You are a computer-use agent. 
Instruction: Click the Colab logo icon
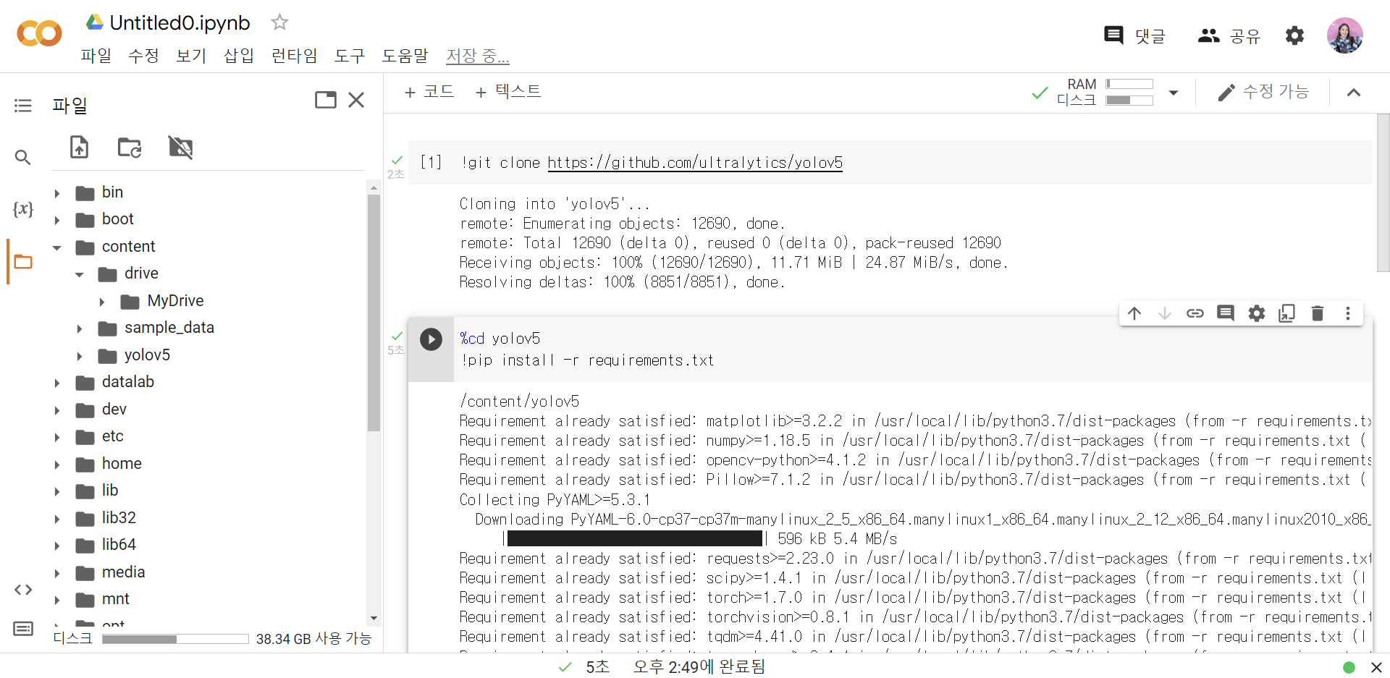(x=39, y=33)
